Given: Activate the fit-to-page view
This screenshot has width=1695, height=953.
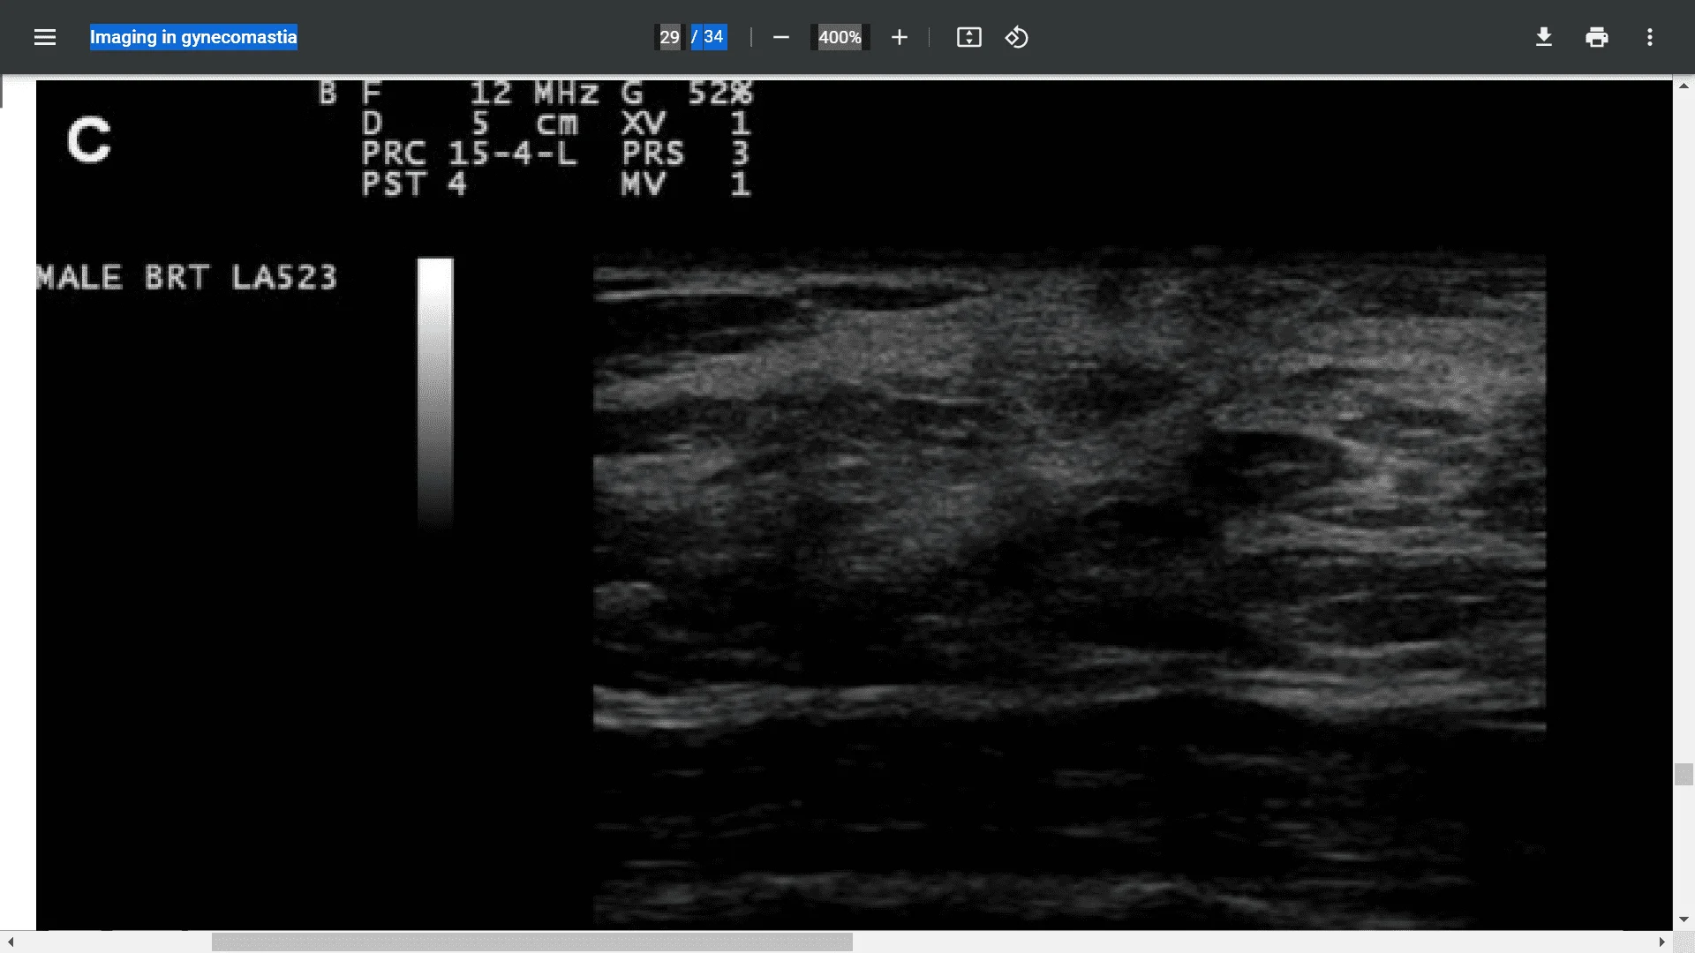Looking at the screenshot, I should tap(968, 37).
